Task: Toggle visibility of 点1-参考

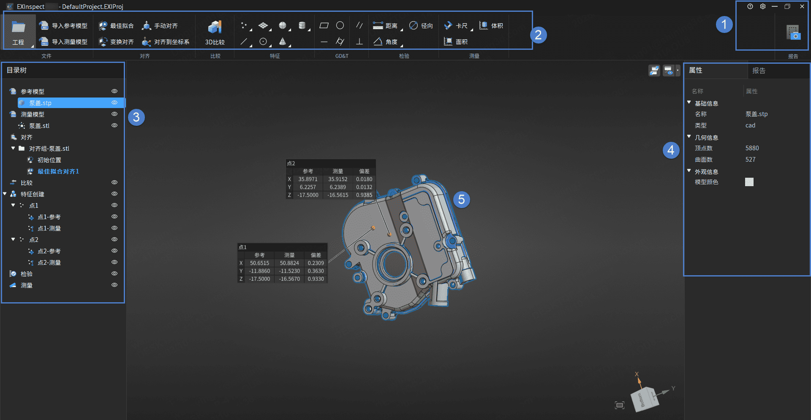Action: click(x=114, y=217)
